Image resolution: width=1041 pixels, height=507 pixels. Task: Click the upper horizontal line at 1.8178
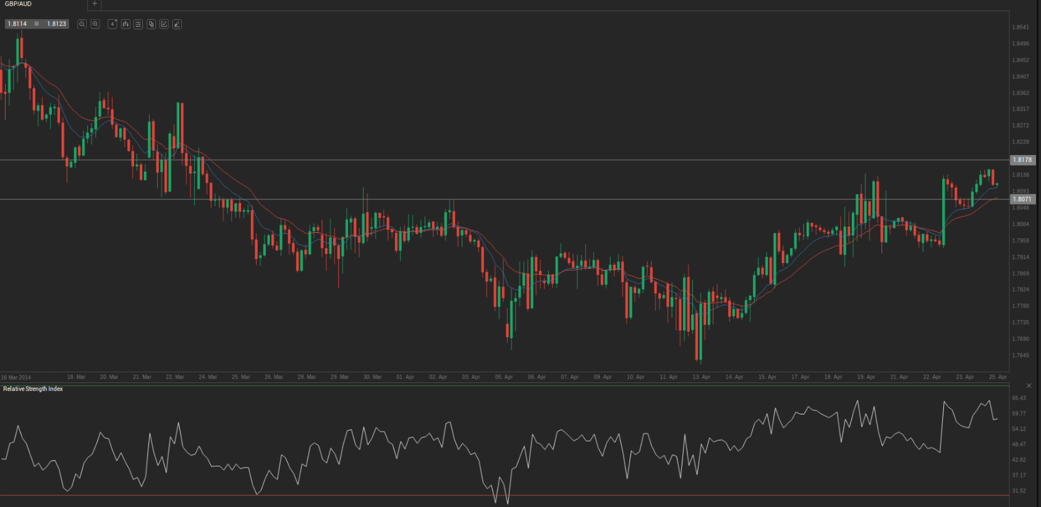click(495, 160)
